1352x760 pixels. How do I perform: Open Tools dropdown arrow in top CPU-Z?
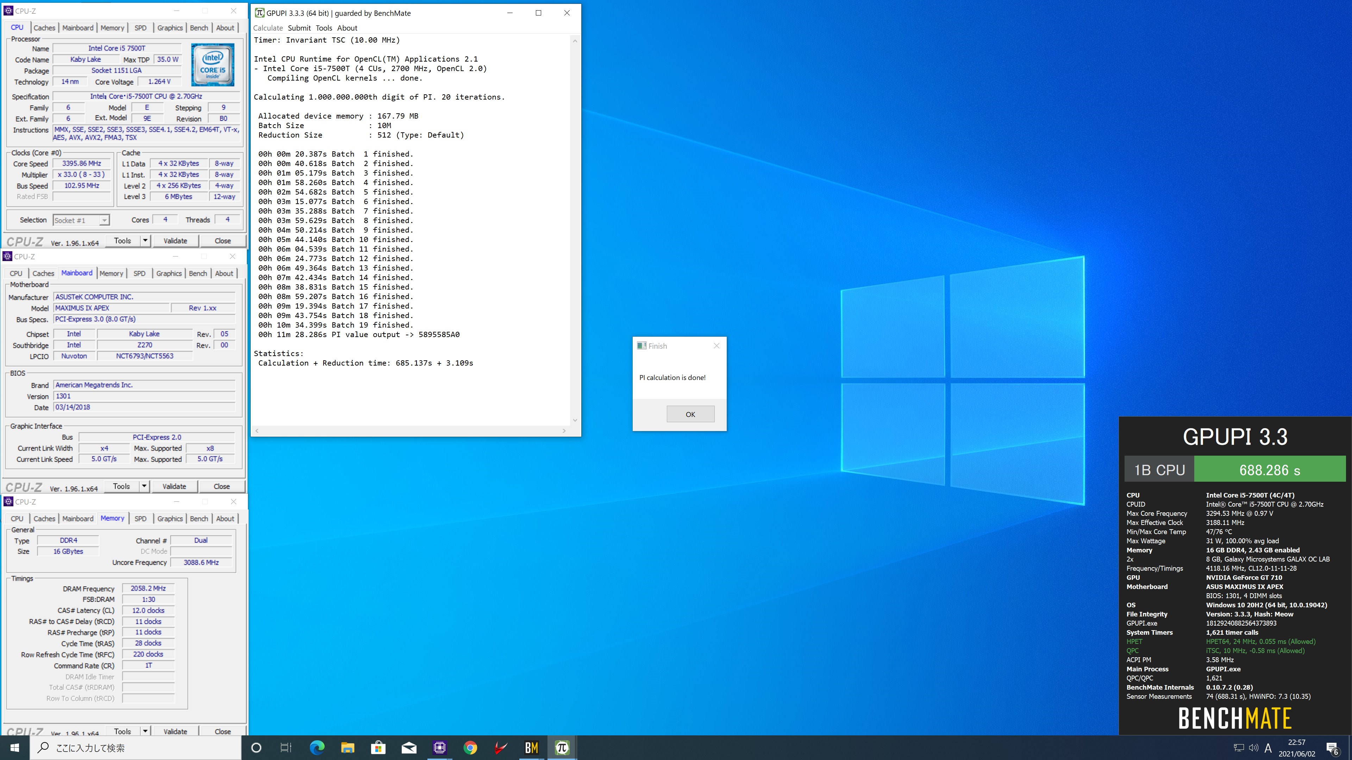[x=145, y=241]
